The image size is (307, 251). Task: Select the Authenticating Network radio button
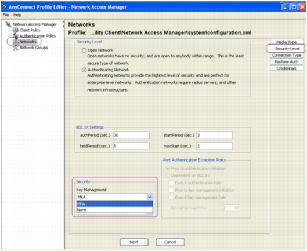[x=84, y=70]
